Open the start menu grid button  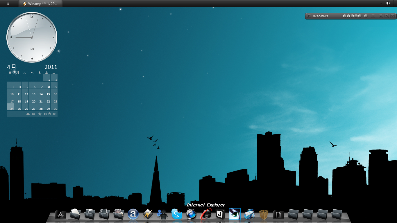8,3
